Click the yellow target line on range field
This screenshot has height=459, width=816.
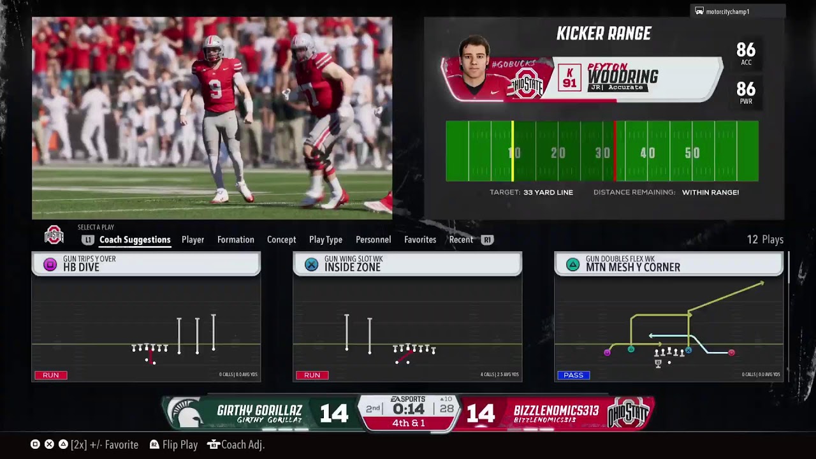point(513,151)
